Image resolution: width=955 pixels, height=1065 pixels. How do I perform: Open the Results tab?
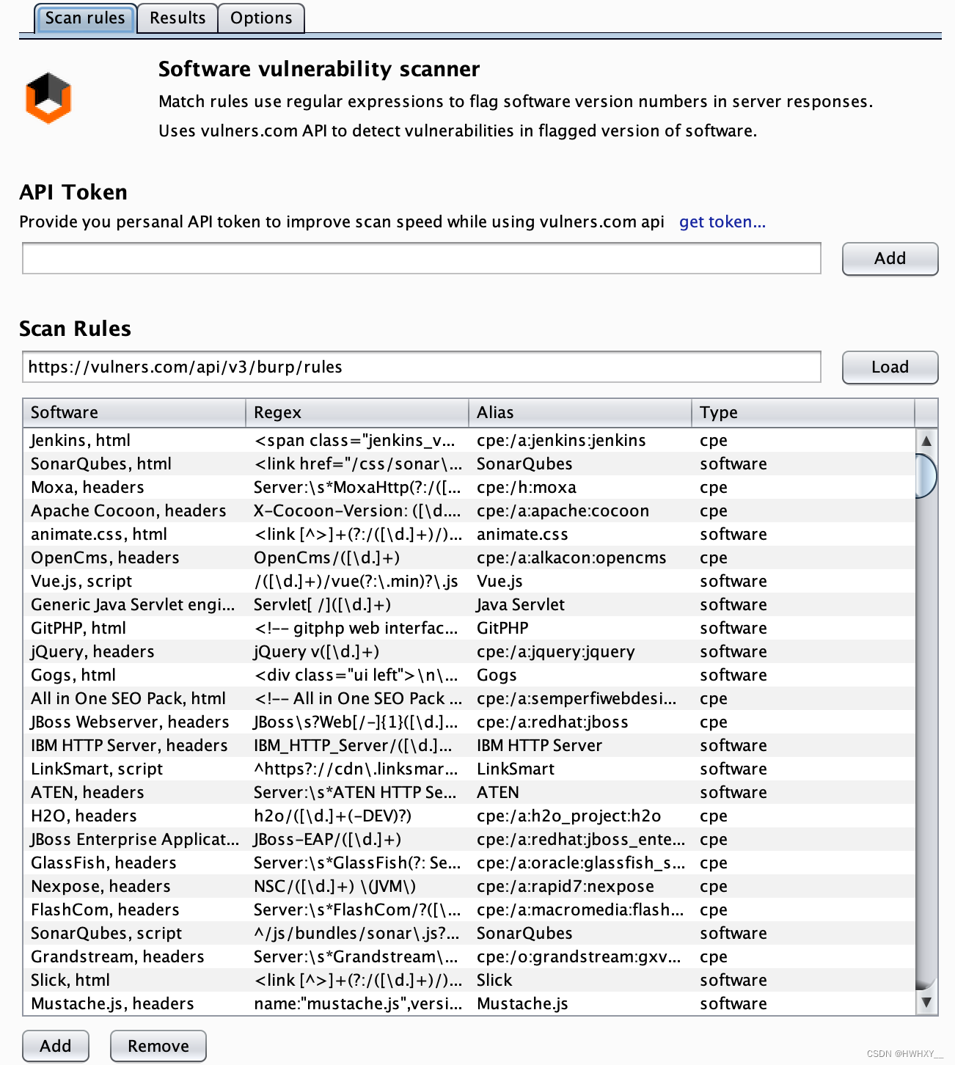(178, 18)
